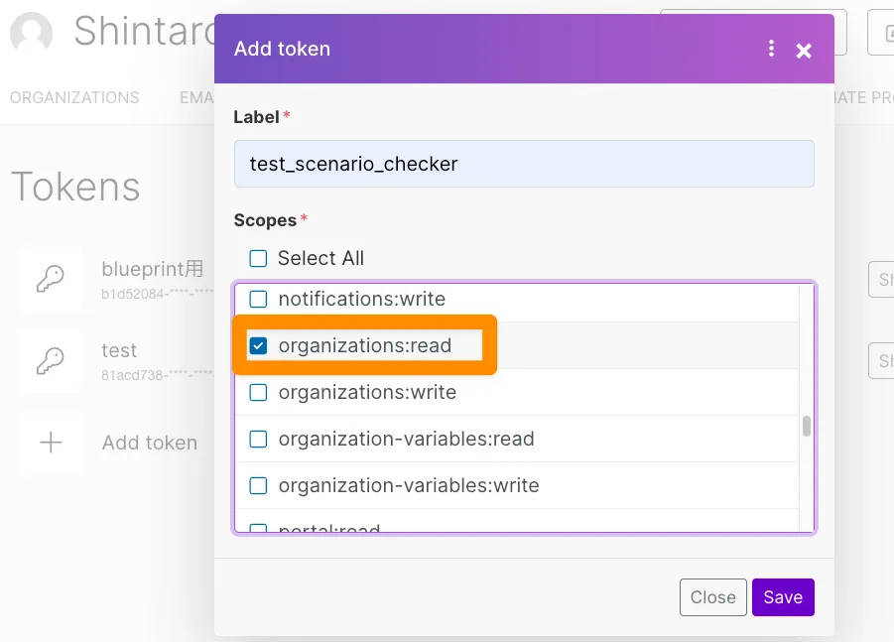Click the plus icon for Add token
The width and height of the screenshot is (894, 642).
[51, 443]
